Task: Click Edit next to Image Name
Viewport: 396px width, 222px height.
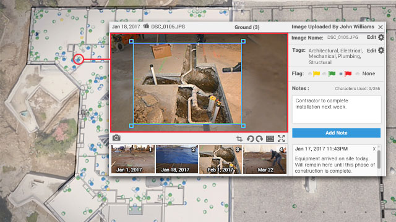Action: click(371, 37)
